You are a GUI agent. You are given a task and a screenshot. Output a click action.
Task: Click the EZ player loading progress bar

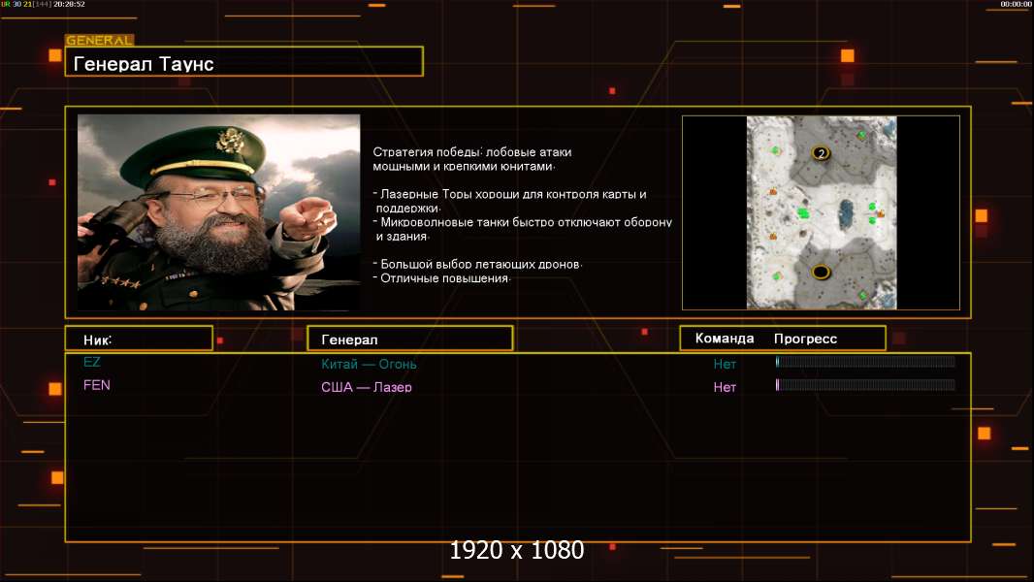pos(865,361)
